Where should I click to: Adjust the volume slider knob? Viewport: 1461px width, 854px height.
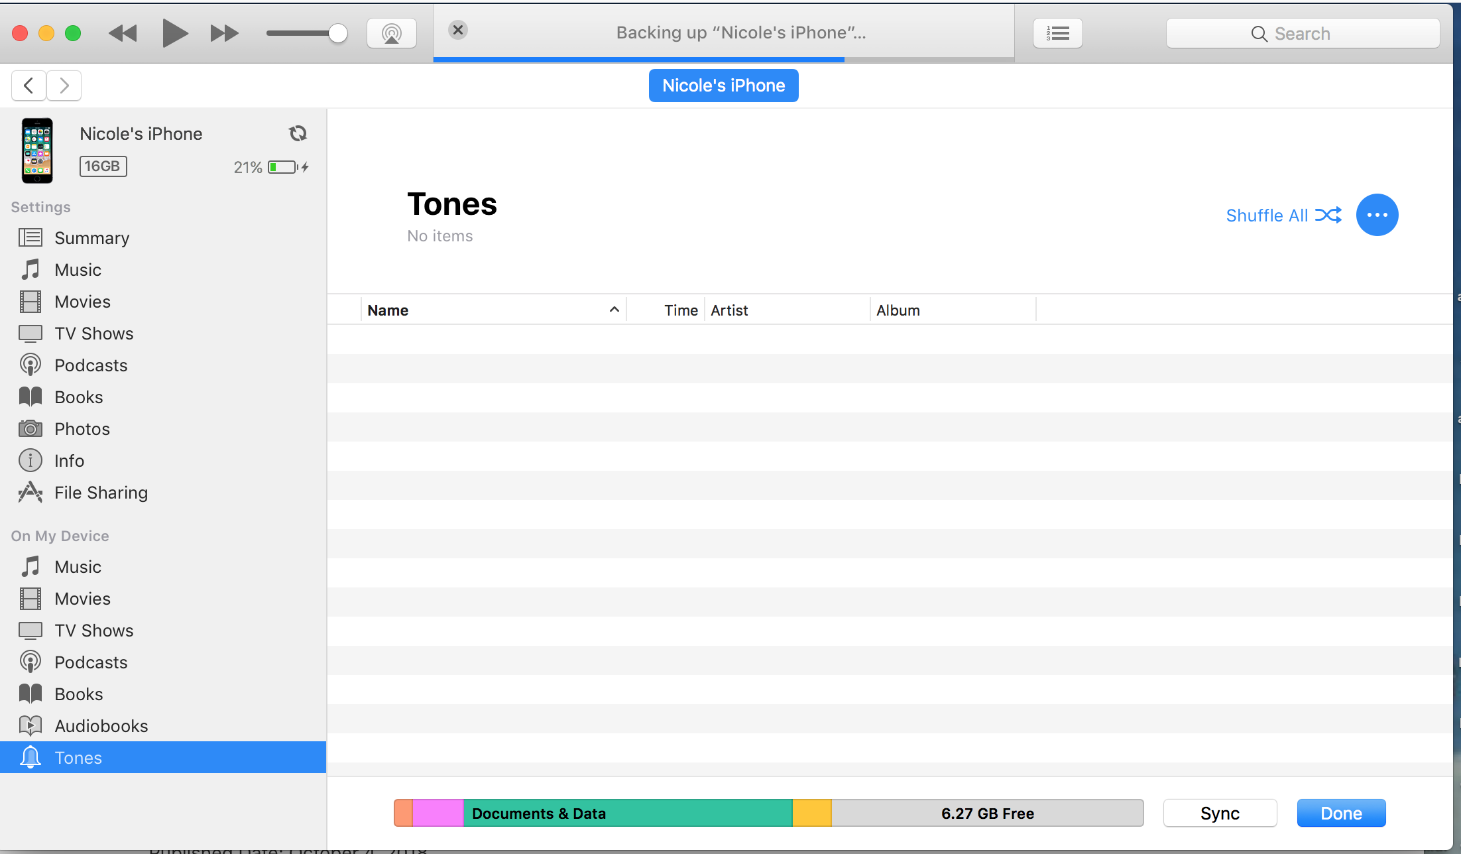tap(338, 33)
